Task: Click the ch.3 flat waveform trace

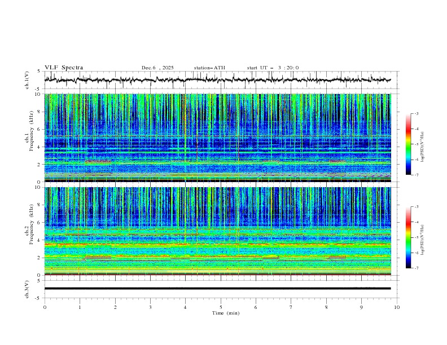Action: click(217, 289)
